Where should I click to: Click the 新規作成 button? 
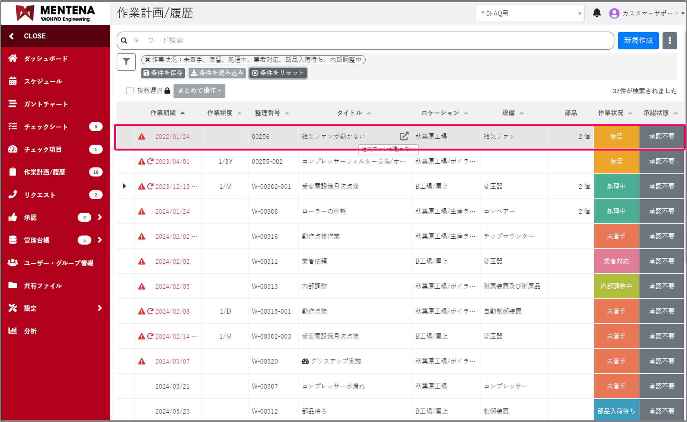(x=638, y=41)
